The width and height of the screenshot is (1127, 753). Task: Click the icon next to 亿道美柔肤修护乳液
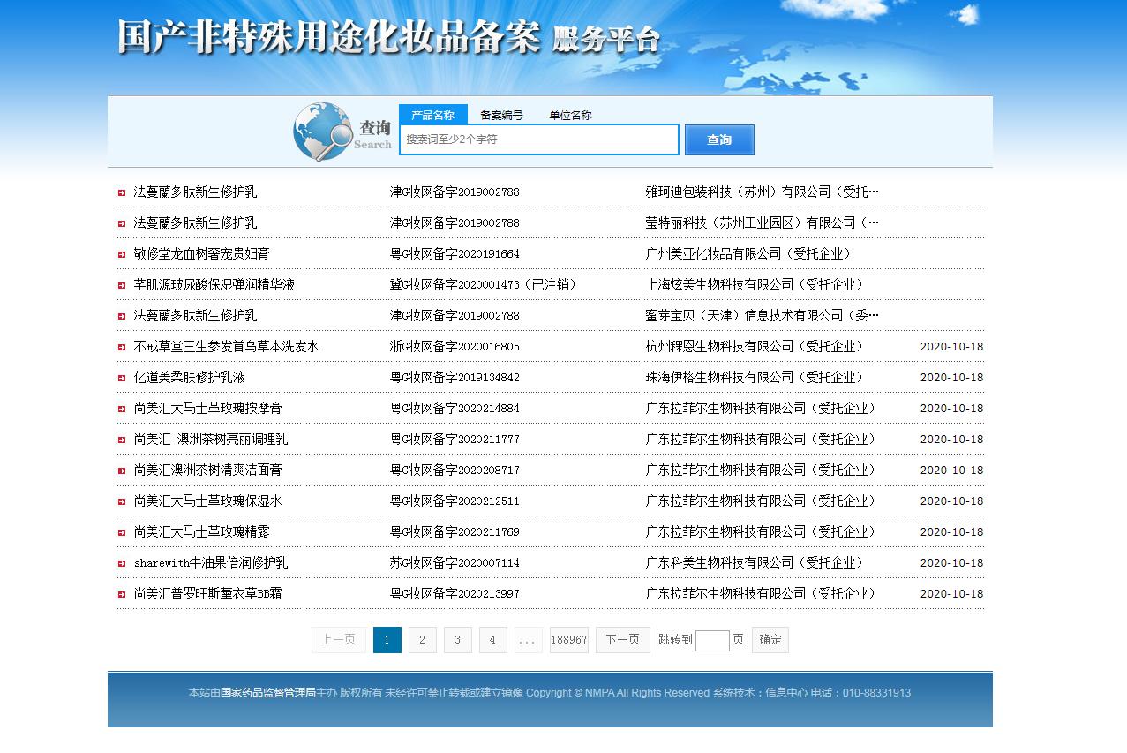point(121,377)
